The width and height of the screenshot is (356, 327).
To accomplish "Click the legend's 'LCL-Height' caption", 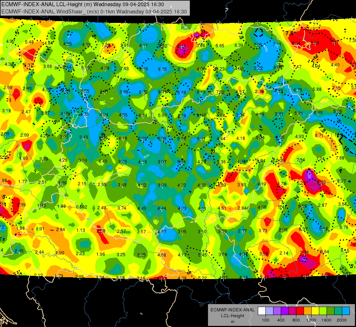I will click(232, 316).
